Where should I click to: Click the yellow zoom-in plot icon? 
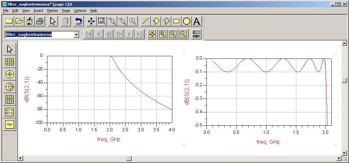click(x=173, y=34)
